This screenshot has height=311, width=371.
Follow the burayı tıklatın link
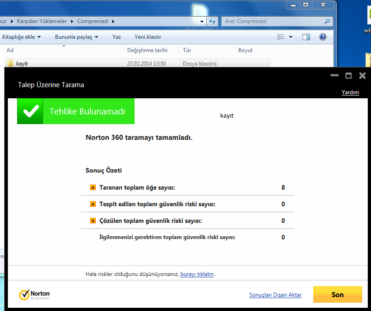click(197, 274)
